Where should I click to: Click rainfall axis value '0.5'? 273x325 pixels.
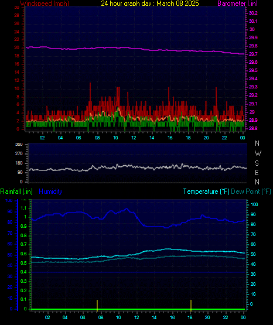pos(23,263)
